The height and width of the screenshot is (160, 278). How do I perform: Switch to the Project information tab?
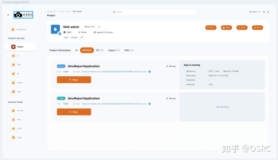(60, 50)
